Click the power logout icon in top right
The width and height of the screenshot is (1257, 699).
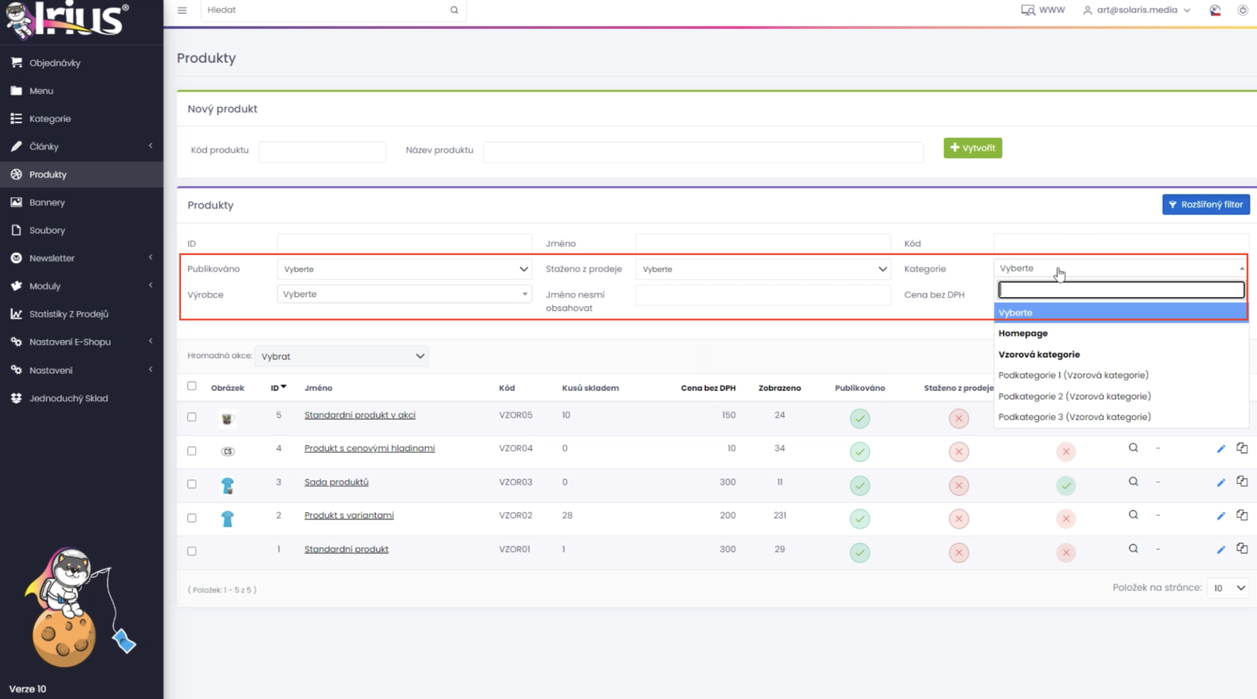click(x=1242, y=10)
